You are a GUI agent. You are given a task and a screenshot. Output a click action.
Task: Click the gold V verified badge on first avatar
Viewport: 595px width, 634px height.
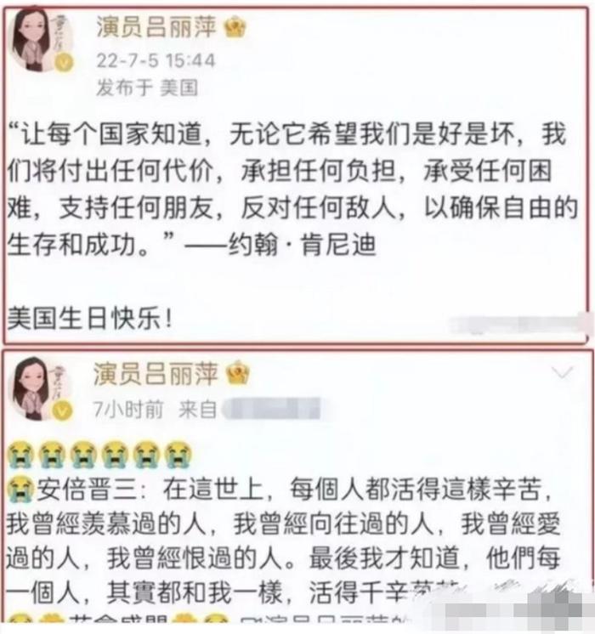tap(64, 63)
